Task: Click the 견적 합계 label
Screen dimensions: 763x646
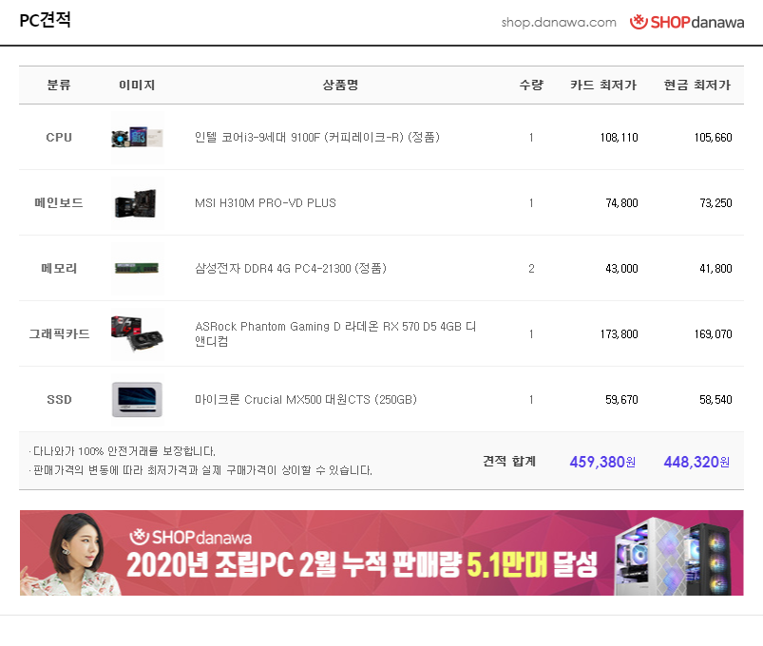Action: (509, 461)
